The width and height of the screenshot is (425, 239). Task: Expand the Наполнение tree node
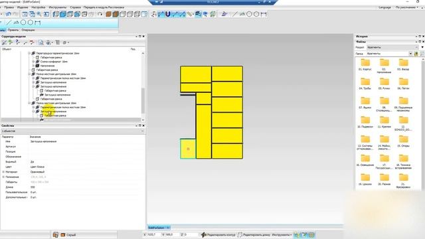pyautogui.click(x=33, y=66)
